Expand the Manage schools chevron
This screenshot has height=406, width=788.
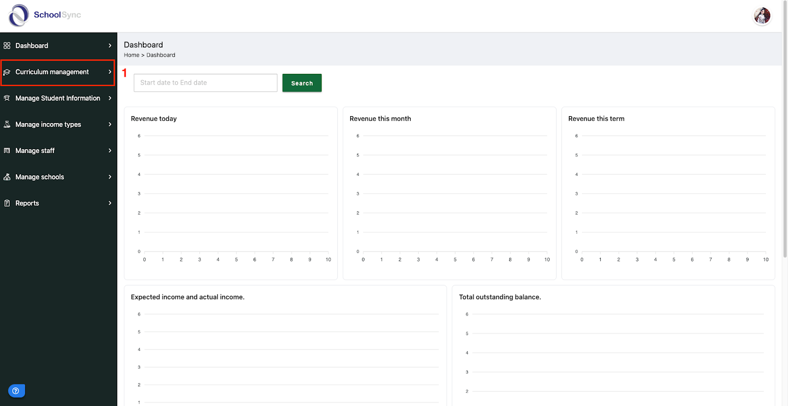click(110, 177)
